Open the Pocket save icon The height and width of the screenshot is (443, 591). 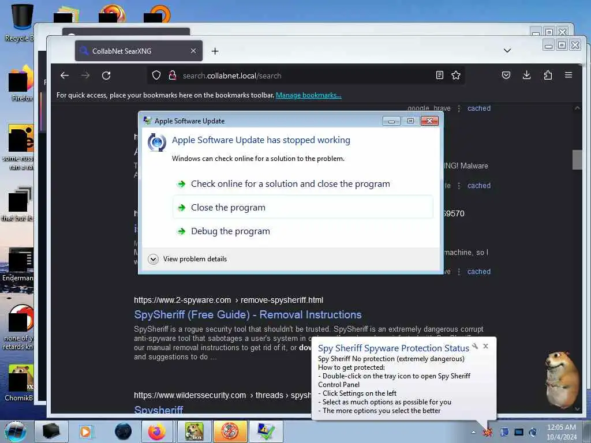click(x=506, y=75)
